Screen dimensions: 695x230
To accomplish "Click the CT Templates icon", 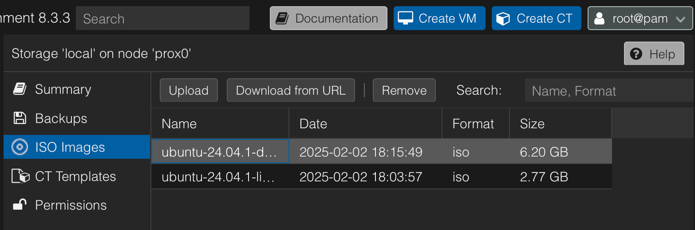I will point(20,176).
